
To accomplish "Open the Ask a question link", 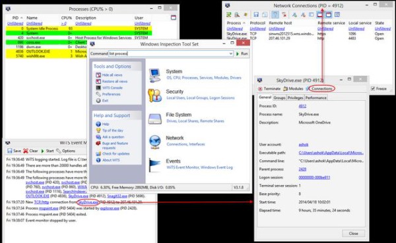I will pyautogui.click(x=113, y=137).
